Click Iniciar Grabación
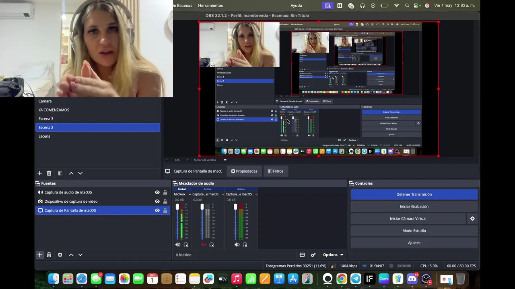Viewport: 515px width, 289px height. (414, 206)
